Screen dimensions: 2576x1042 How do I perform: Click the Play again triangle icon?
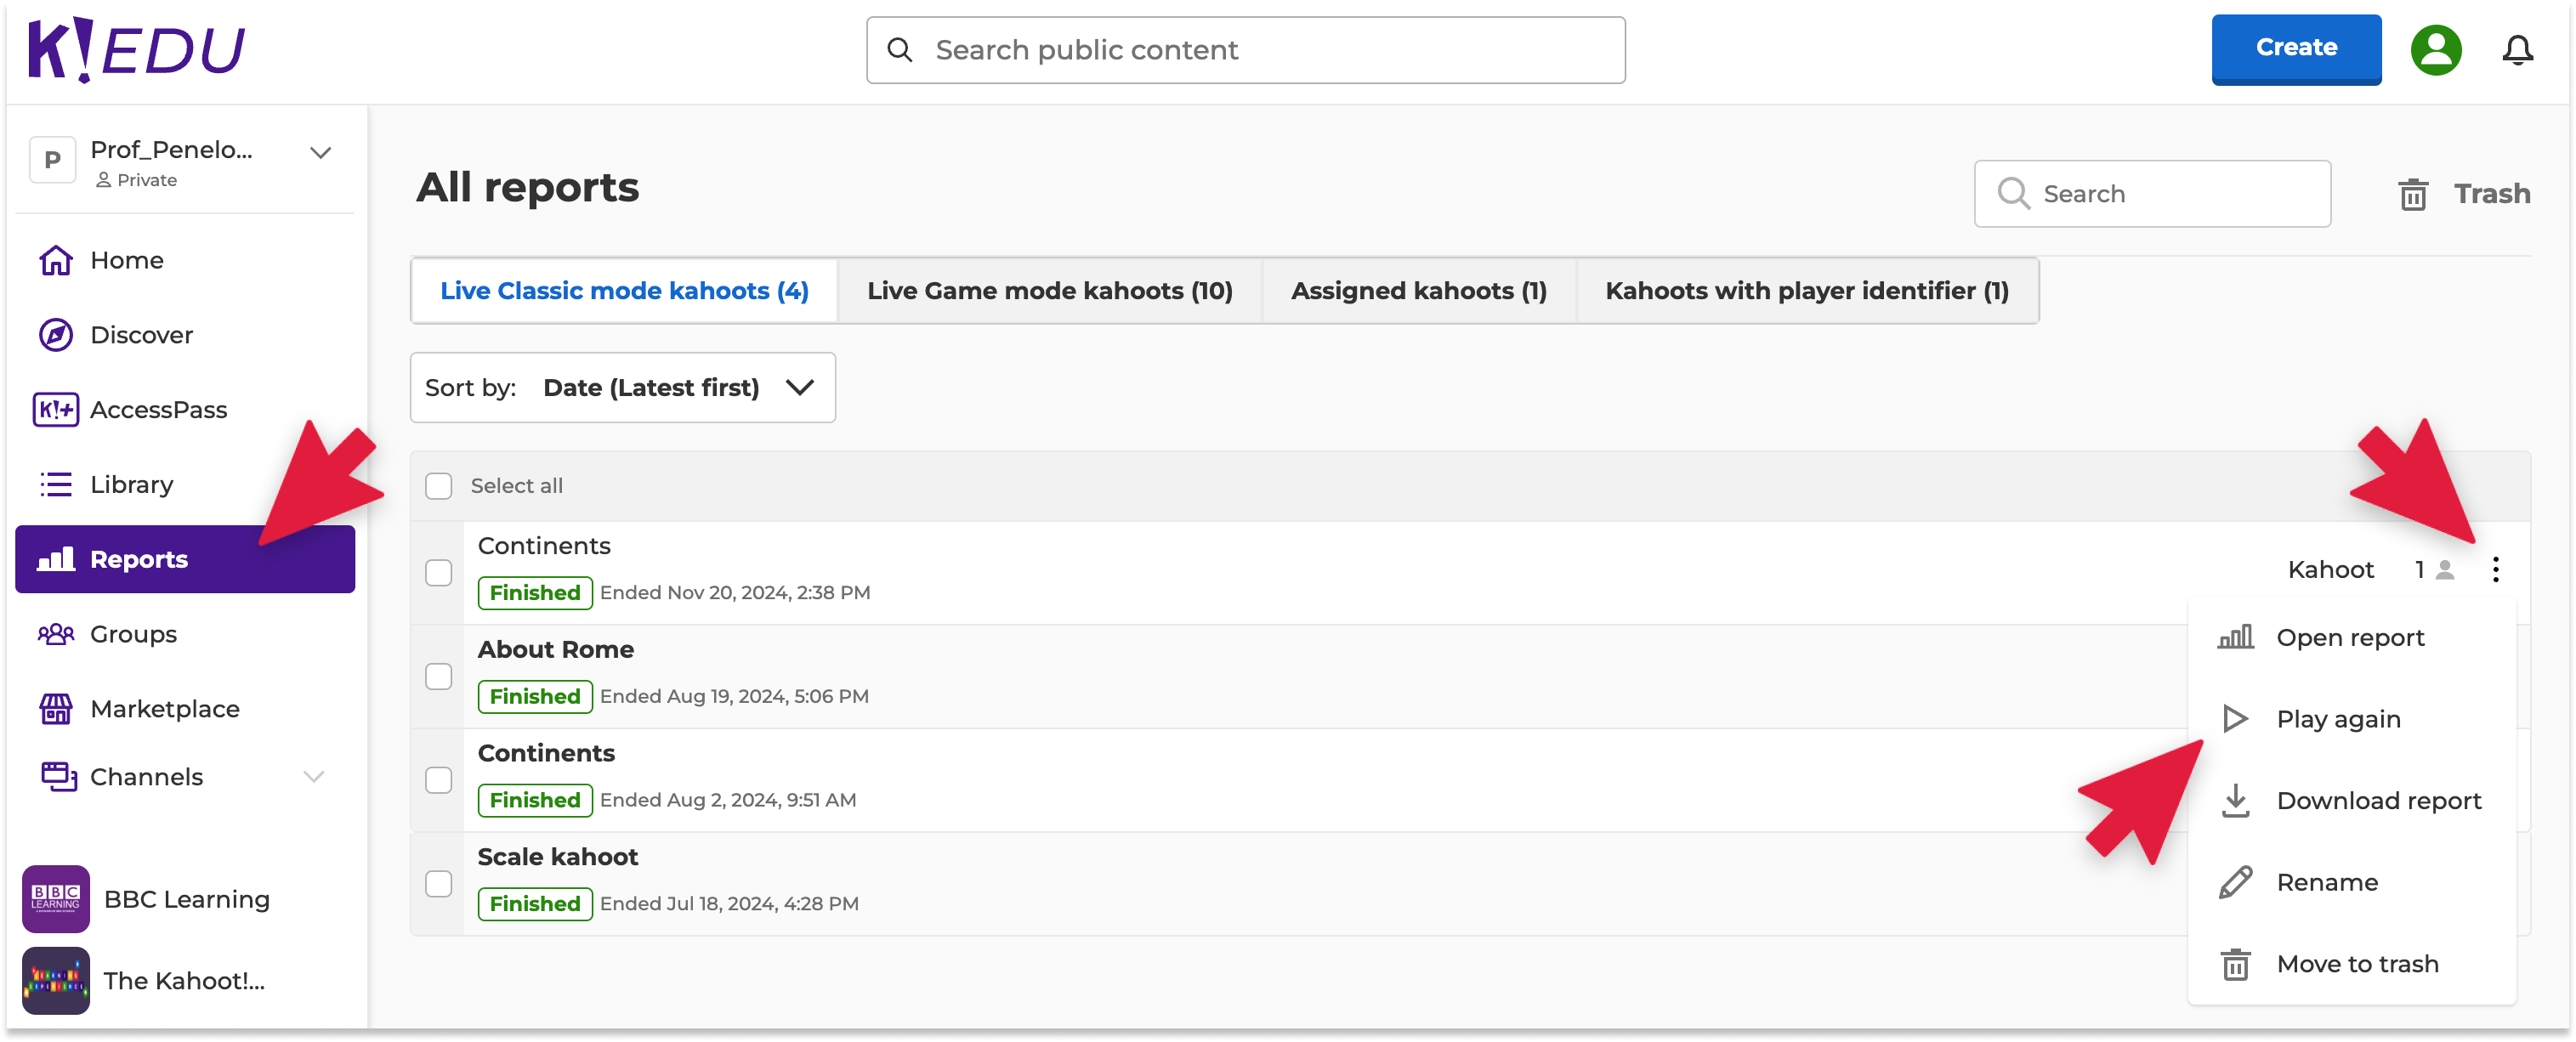click(x=2235, y=719)
